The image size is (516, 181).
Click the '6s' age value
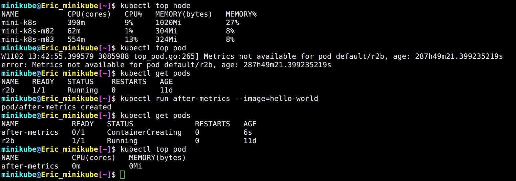(x=248, y=132)
